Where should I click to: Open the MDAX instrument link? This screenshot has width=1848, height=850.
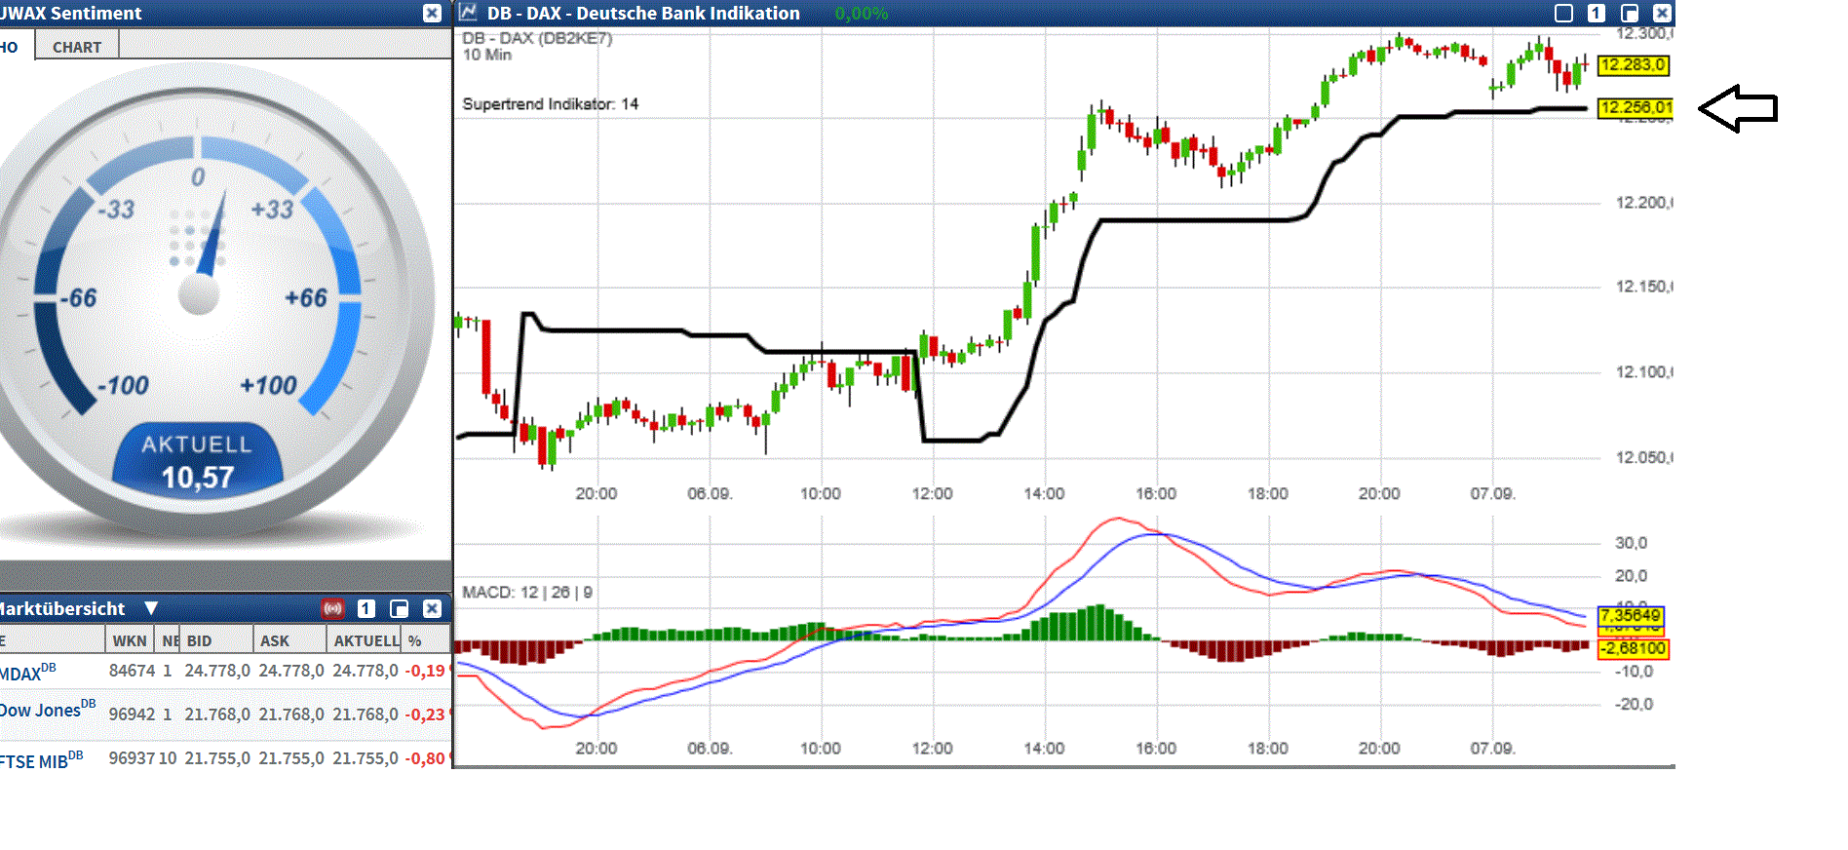[27, 672]
